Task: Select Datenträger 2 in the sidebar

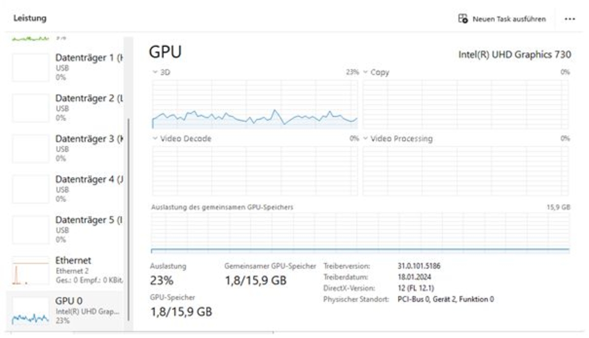Action: pyautogui.click(x=66, y=108)
